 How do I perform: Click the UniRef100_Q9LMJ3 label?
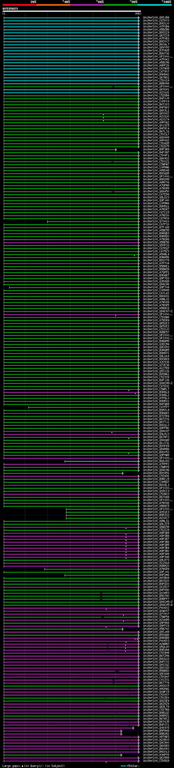click(x=156, y=434)
